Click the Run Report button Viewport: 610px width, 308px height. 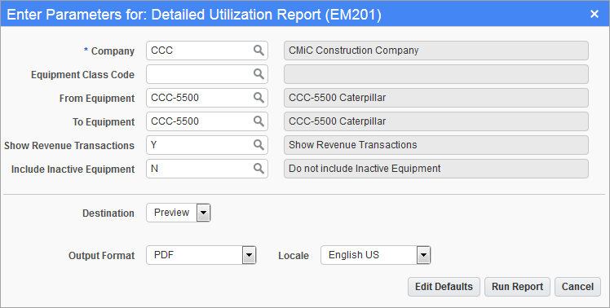click(x=517, y=287)
